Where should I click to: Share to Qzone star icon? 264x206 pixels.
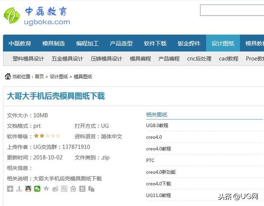46,189
